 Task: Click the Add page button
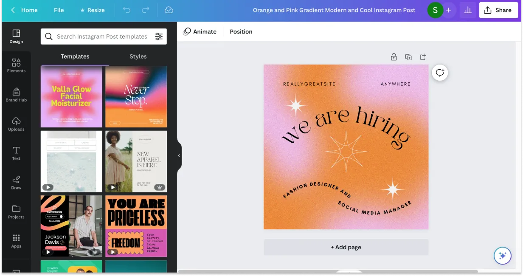click(346, 247)
